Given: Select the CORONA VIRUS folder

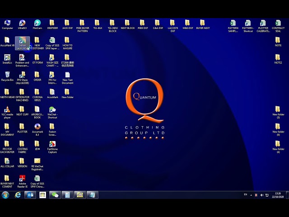Looking at the screenshot, I should 37,95.
